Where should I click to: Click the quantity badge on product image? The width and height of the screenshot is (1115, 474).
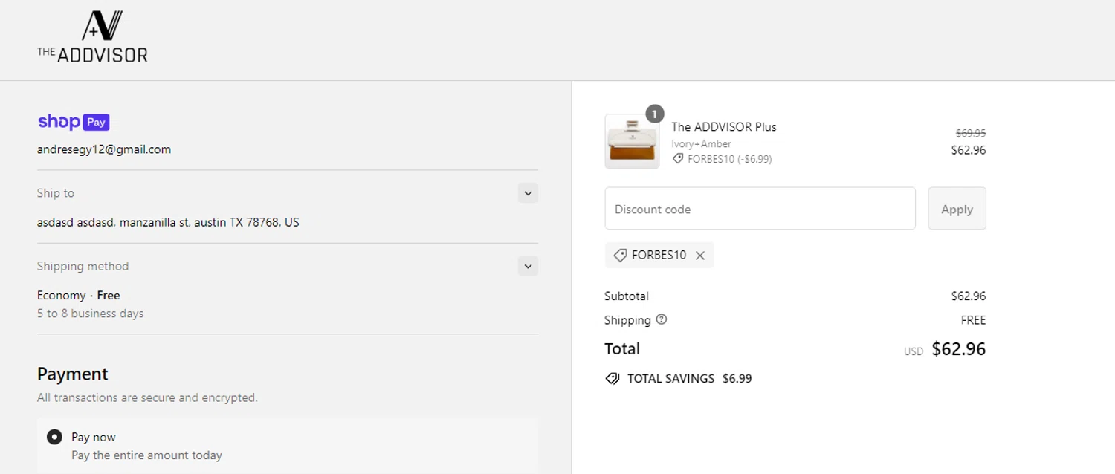[654, 114]
